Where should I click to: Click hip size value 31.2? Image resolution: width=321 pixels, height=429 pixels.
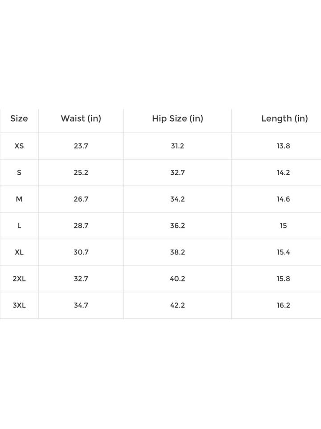[x=177, y=146]
